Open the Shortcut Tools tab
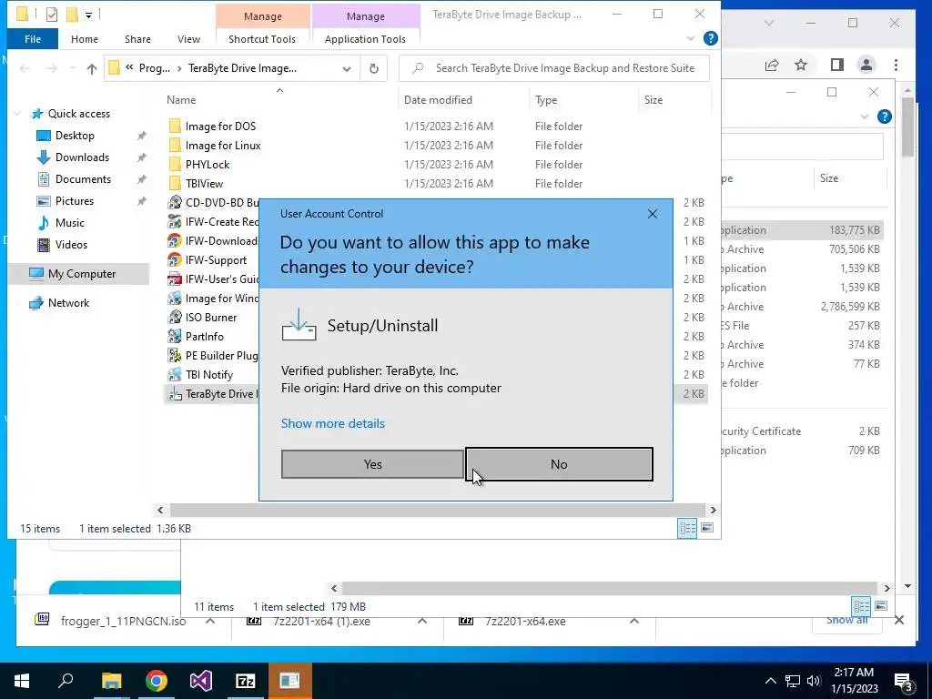Viewport: 932px width, 699px height. 262,39
